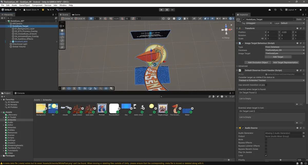308x165 pixels.
Task: Open the Layout dropdown
Action: point(291,10)
